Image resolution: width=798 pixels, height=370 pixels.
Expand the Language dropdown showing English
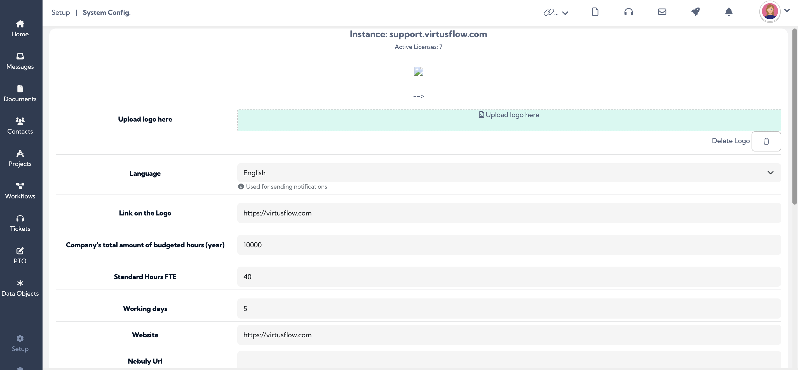pyautogui.click(x=509, y=173)
